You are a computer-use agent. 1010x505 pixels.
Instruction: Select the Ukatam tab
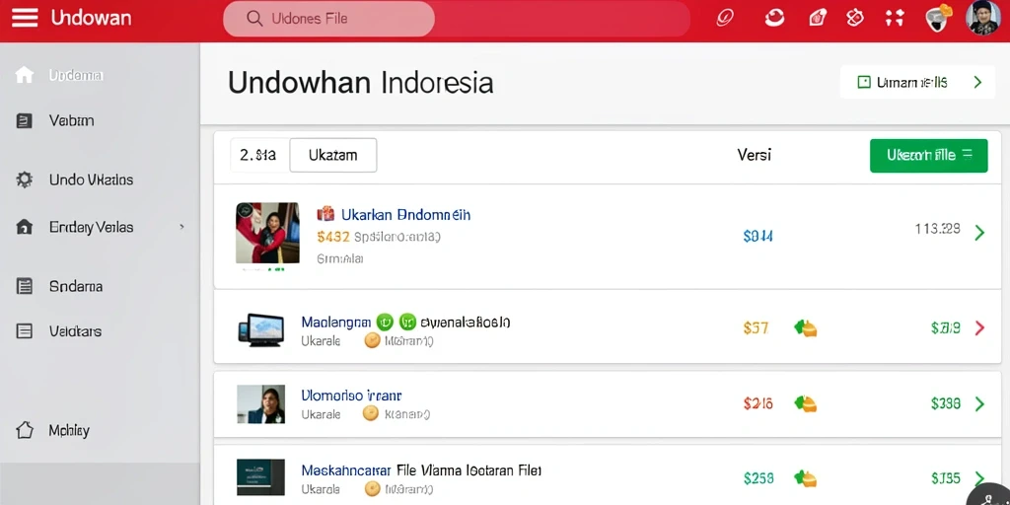[x=333, y=155]
